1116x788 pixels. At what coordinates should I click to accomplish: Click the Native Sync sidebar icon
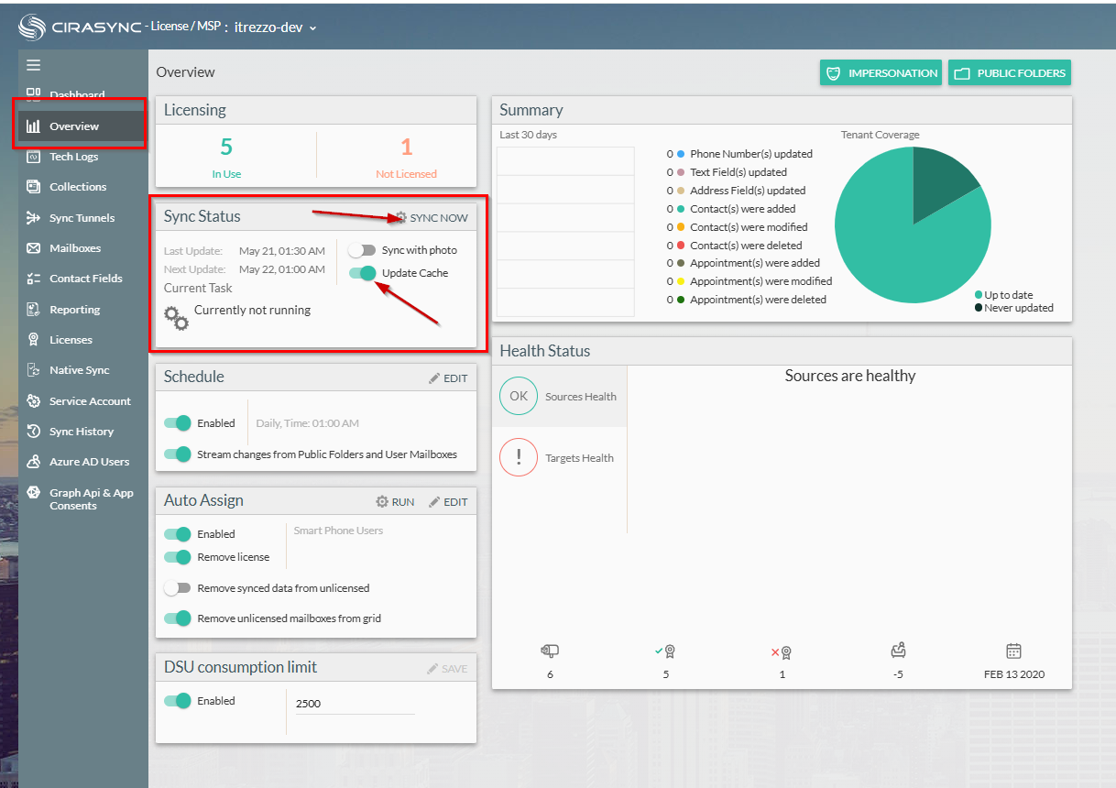tap(34, 370)
